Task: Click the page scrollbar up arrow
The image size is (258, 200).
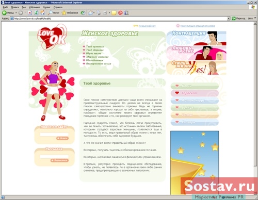Action: (255, 23)
